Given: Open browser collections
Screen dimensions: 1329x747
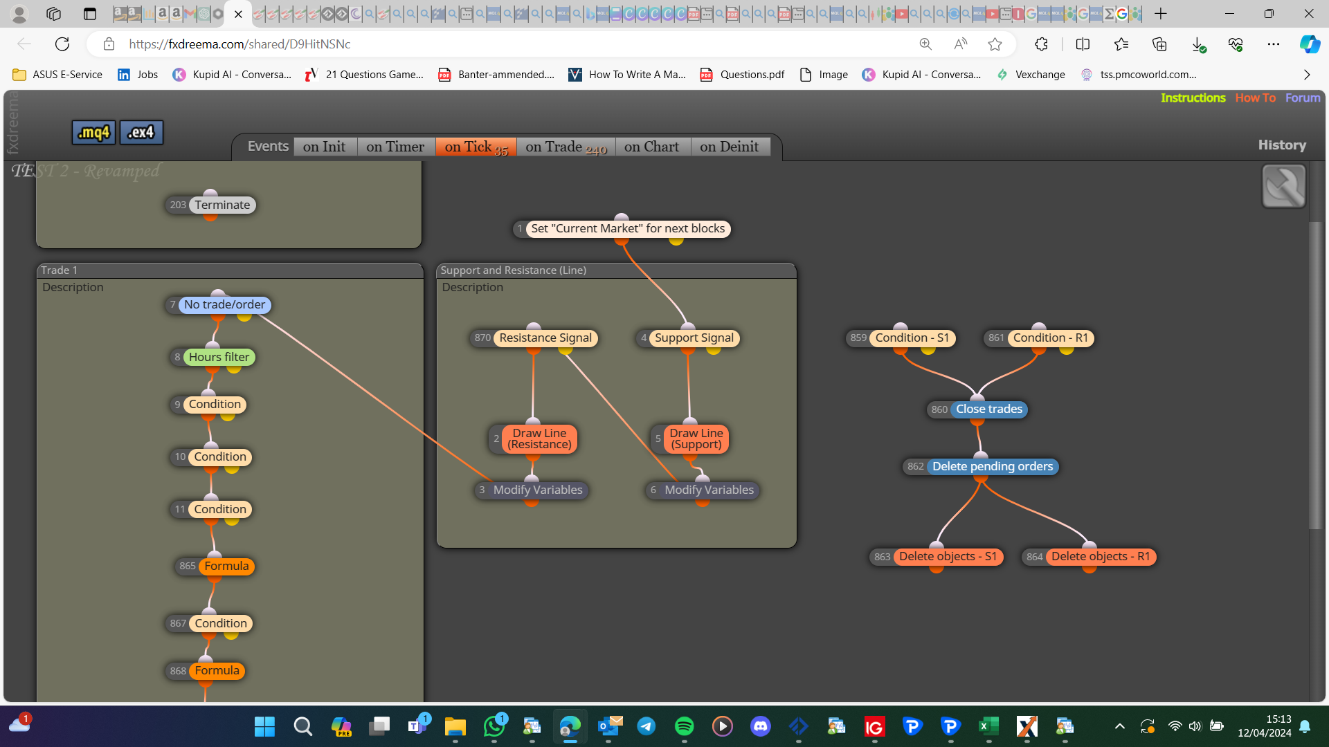Looking at the screenshot, I should 1159,44.
